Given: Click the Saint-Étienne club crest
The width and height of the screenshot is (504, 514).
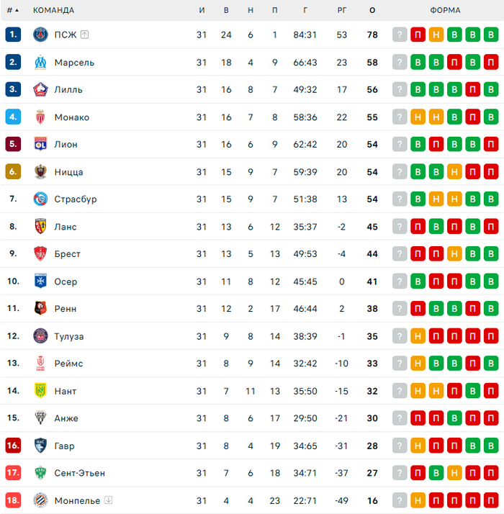Looking at the screenshot, I should 40,472.
